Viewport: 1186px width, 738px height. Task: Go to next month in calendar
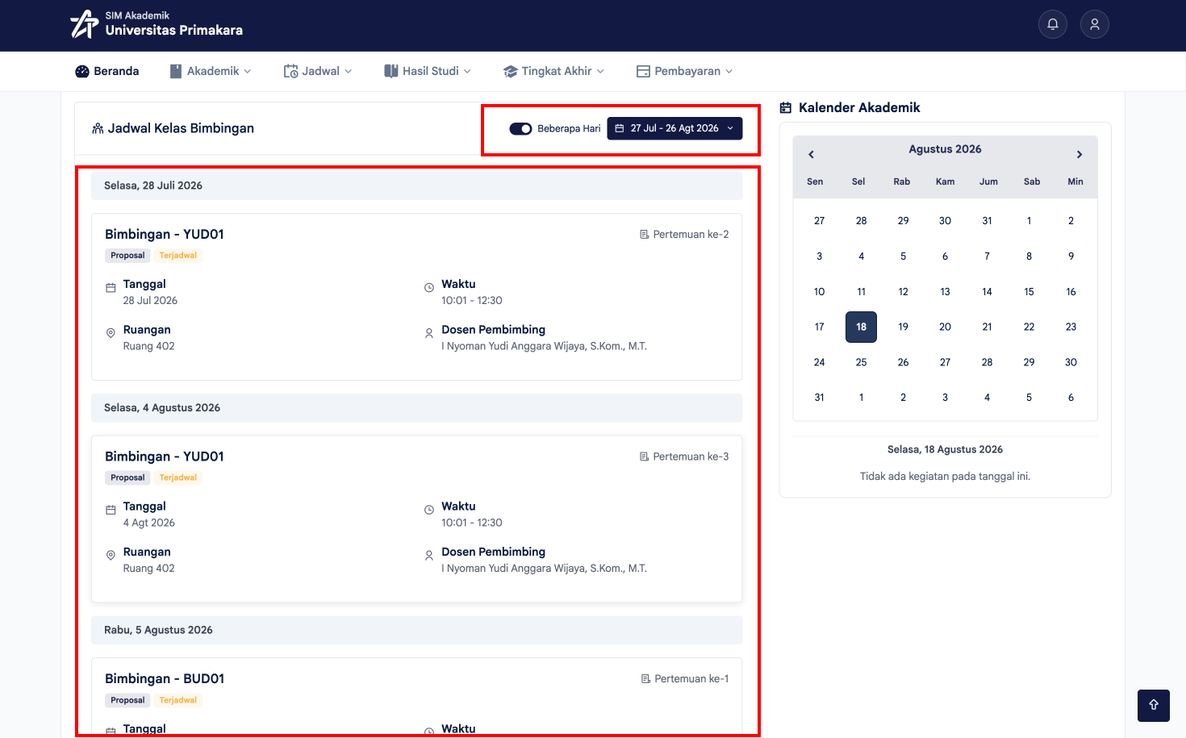1080,154
